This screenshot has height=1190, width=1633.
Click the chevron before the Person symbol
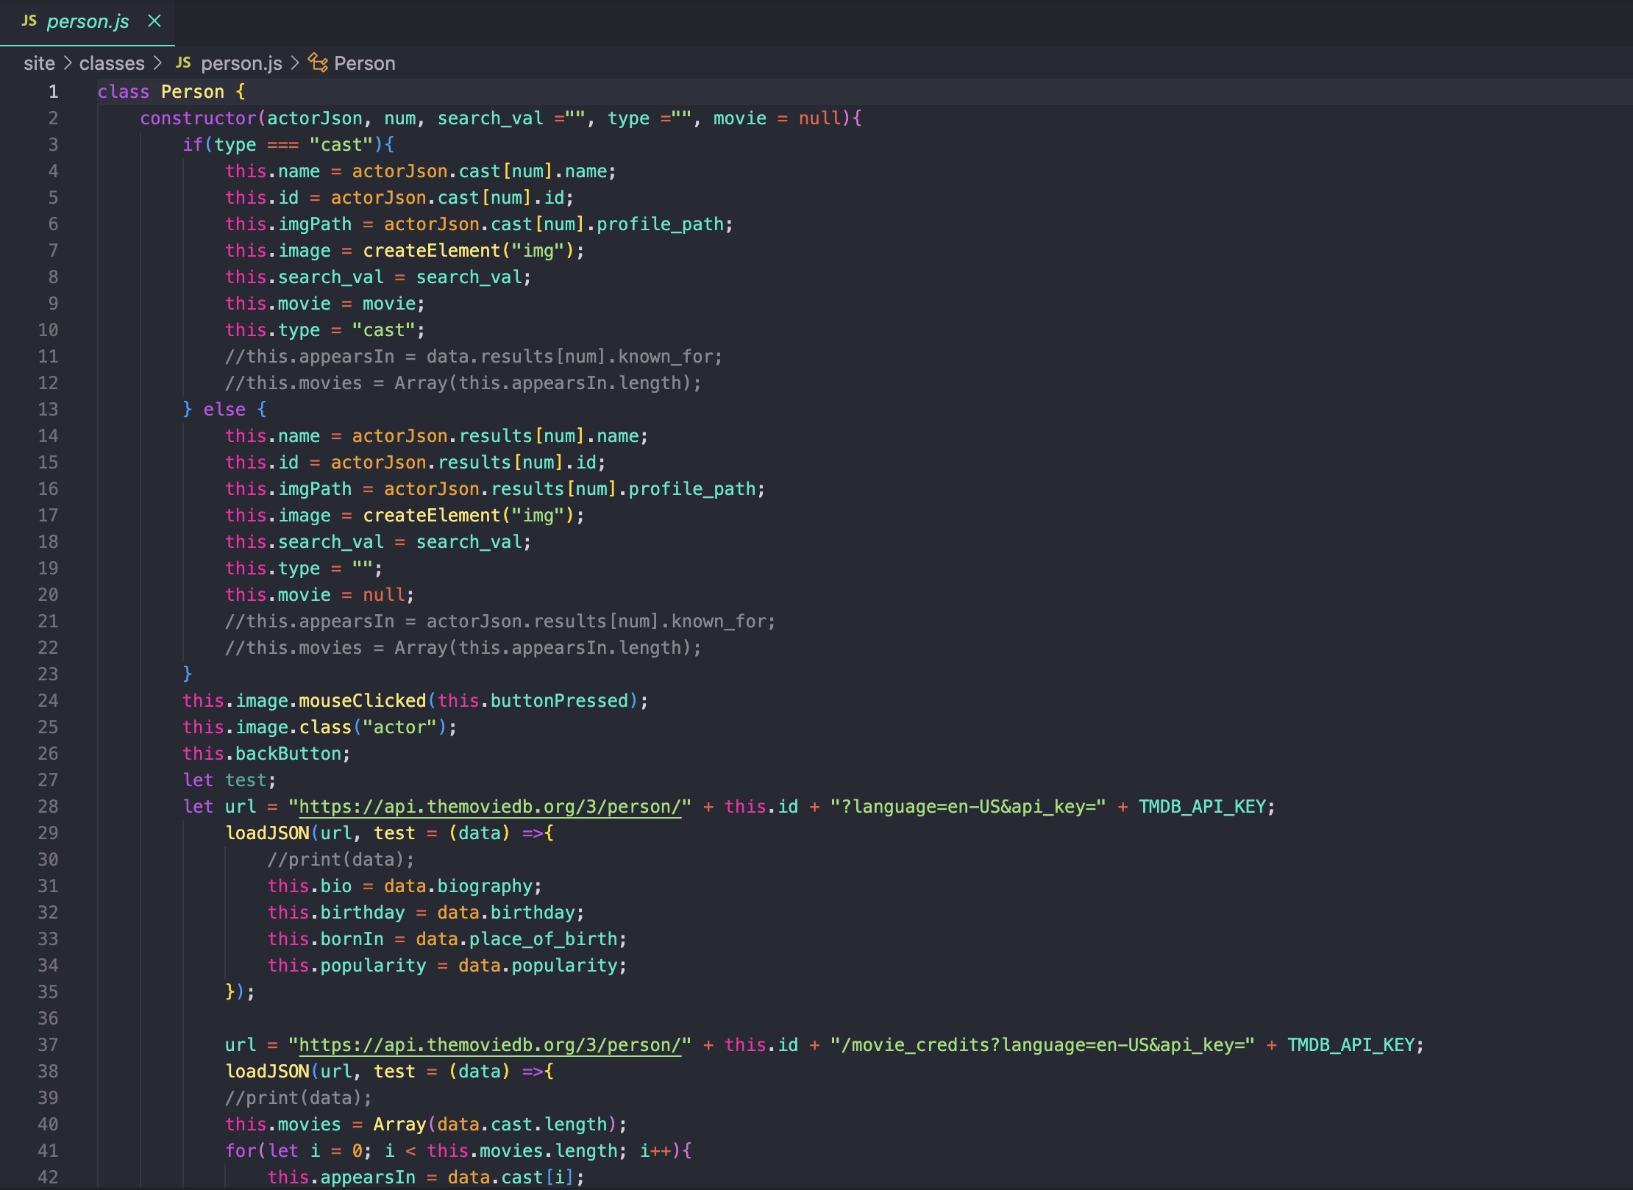tap(295, 63)
